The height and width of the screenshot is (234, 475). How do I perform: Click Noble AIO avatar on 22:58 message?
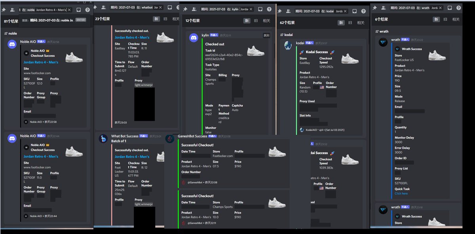(12, 44)
